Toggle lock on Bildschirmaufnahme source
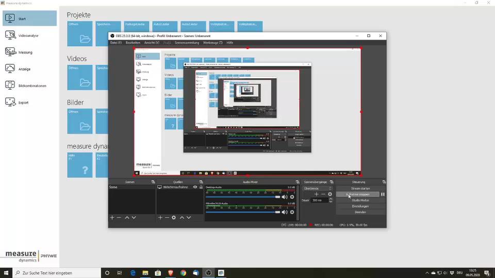This screenshot has height=278, width=495. tap(201, 187)
